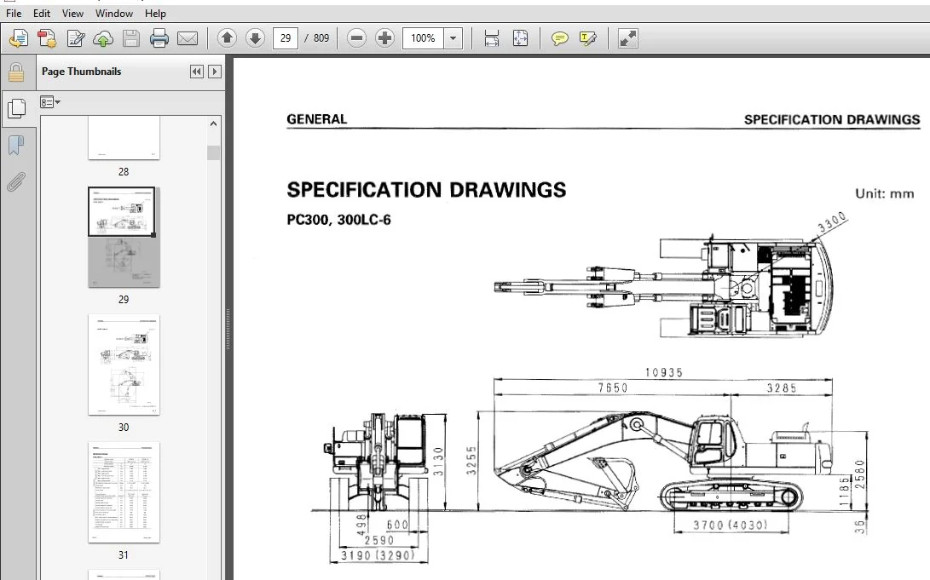
Task: Click the zoom in plus button
Action: 385,38
